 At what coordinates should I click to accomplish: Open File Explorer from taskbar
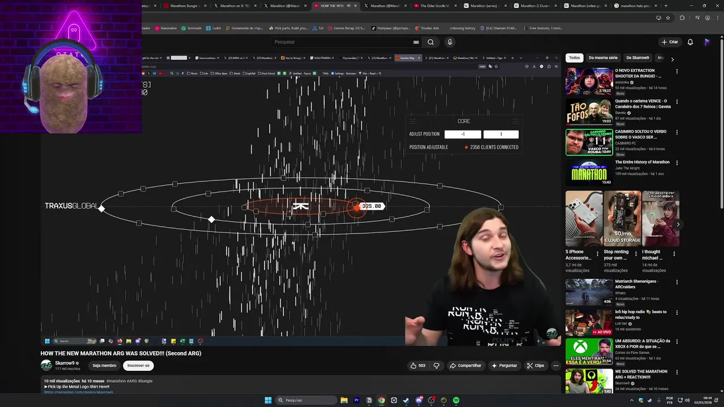pos(344,400)
